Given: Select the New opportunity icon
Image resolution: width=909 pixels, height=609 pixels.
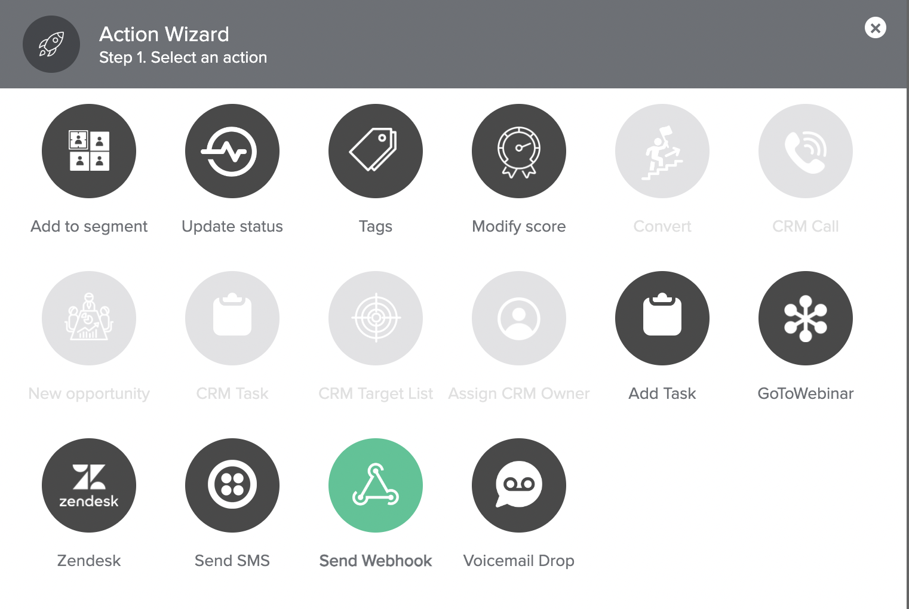Looking at the screenshot, I should point(89,318).
